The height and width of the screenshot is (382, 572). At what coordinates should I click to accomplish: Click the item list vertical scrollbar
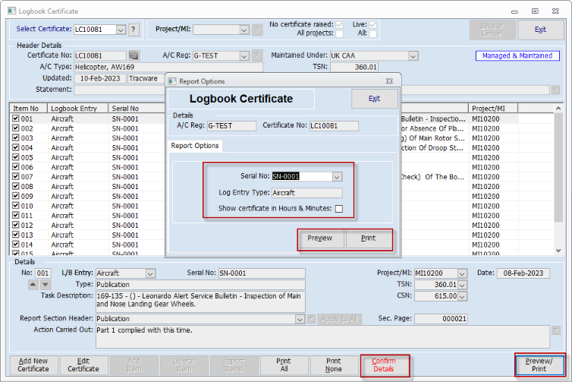click(x=558, y=168)
